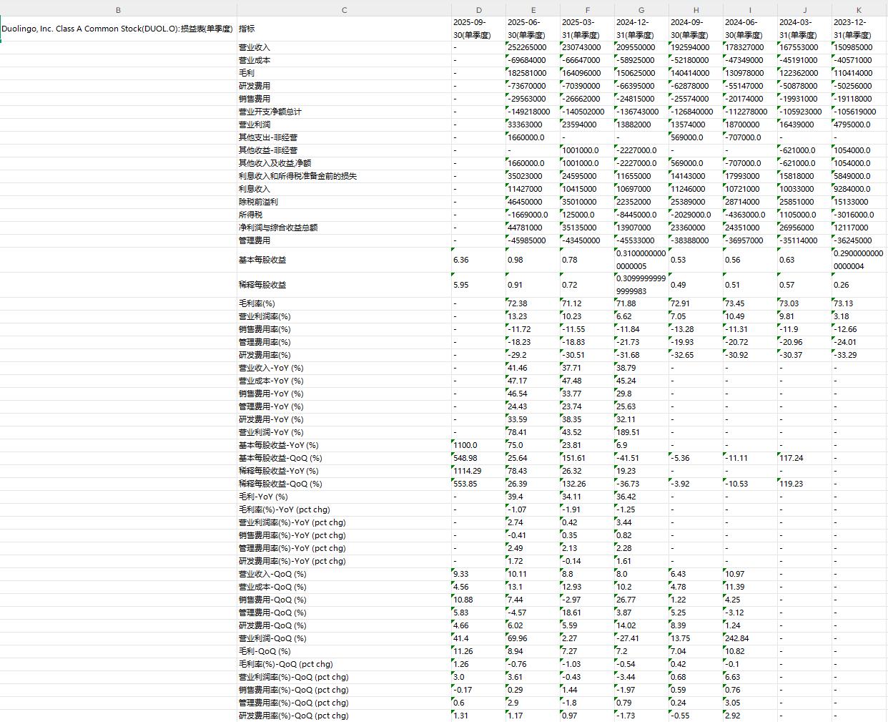
Task: Select pre-tax profit cell 25389000
Action: [x=696, y=202]
